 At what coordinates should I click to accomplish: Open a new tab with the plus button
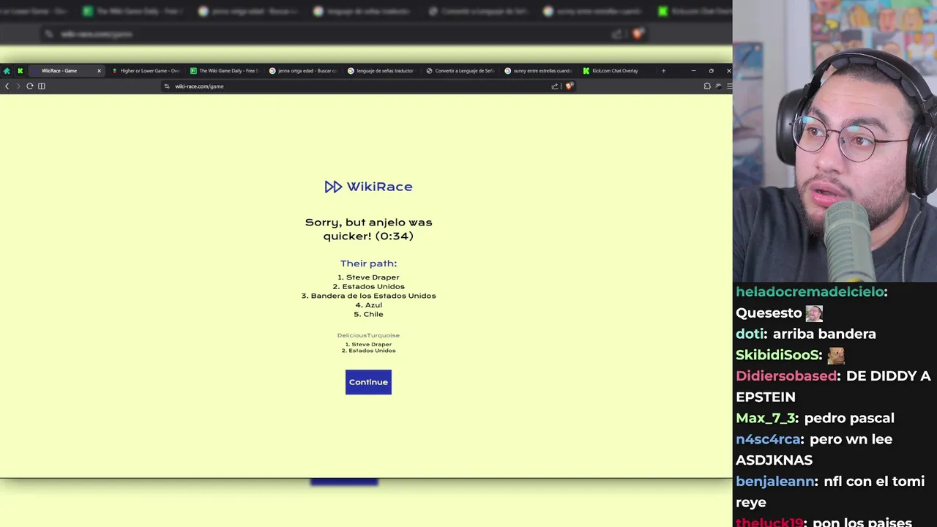[663, 71]
